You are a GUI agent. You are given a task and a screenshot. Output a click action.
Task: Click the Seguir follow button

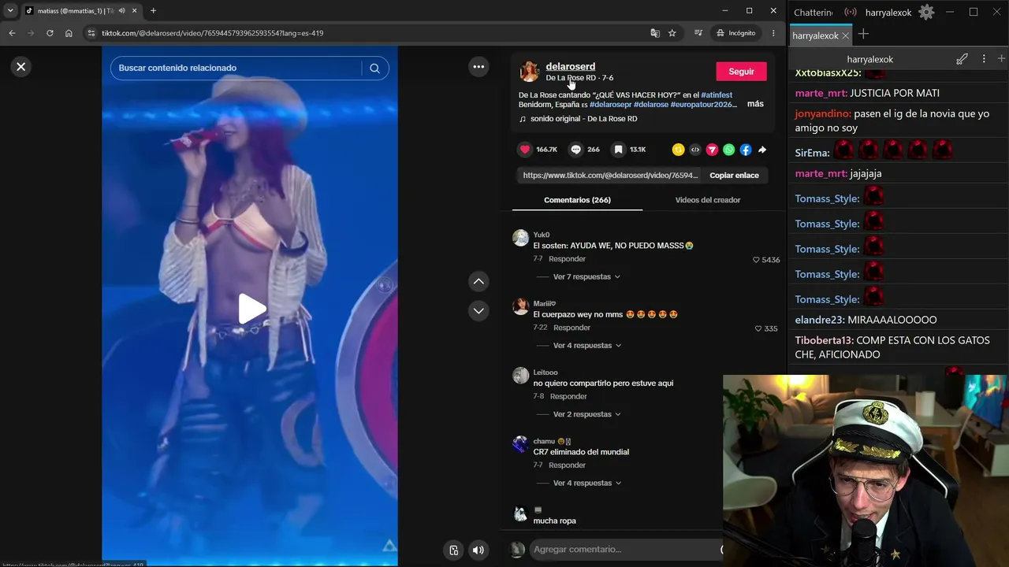[741, 72]
